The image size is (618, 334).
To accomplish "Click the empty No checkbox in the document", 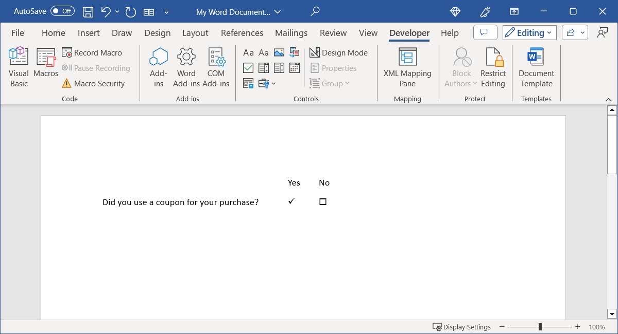I will 323,201.
